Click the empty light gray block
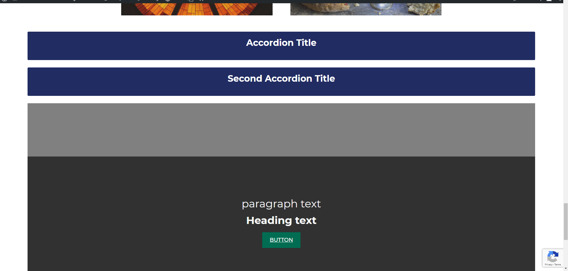The image size is (568, 271). pyautogui.click(x=281, y=130)
